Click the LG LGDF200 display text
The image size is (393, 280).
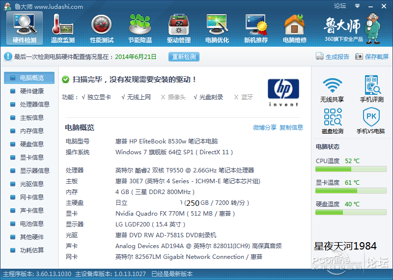click(x=150, y=224)
